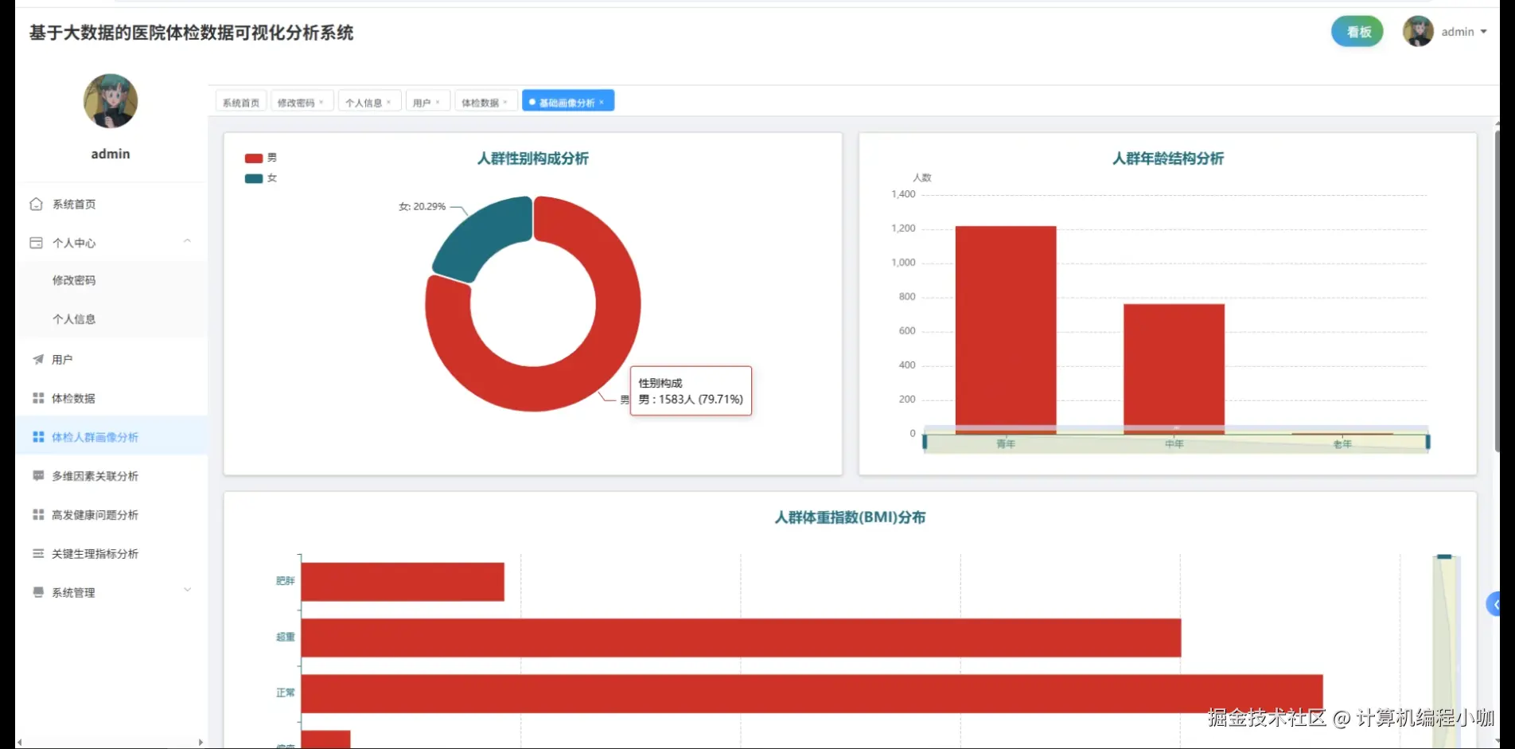1515x749 pixels.
Task: Switch to the 系统首页 tab
Action: (x=240, y=102)
